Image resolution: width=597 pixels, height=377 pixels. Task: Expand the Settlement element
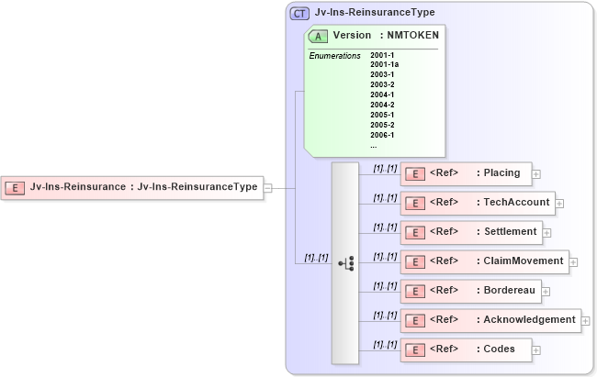point(546,233)
